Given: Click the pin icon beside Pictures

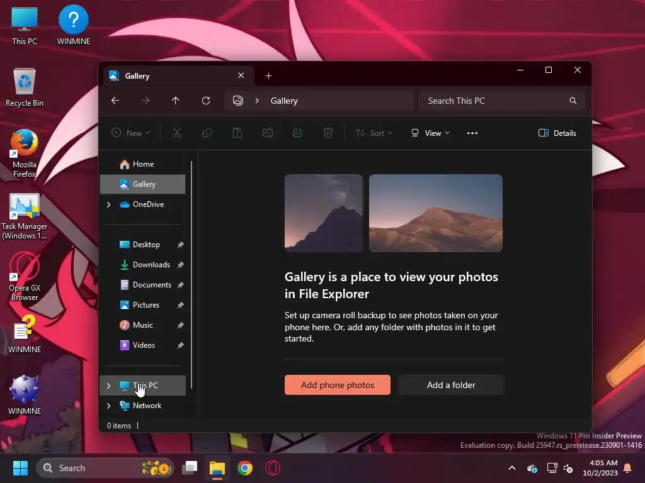Looking at the screenshot, I should tap(180, 305).
